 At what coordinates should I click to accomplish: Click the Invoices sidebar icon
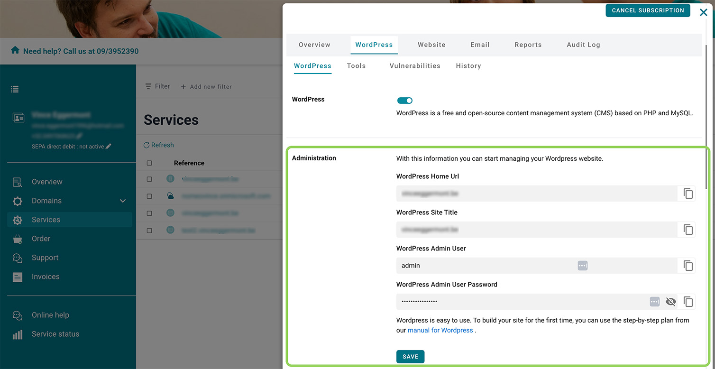(x=18, y=277)
